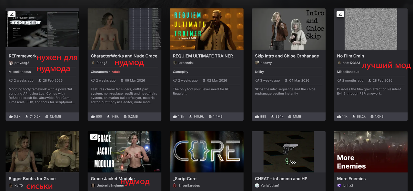Visit author praydog2's profile
413x191 pixels.
pos(22,63)
